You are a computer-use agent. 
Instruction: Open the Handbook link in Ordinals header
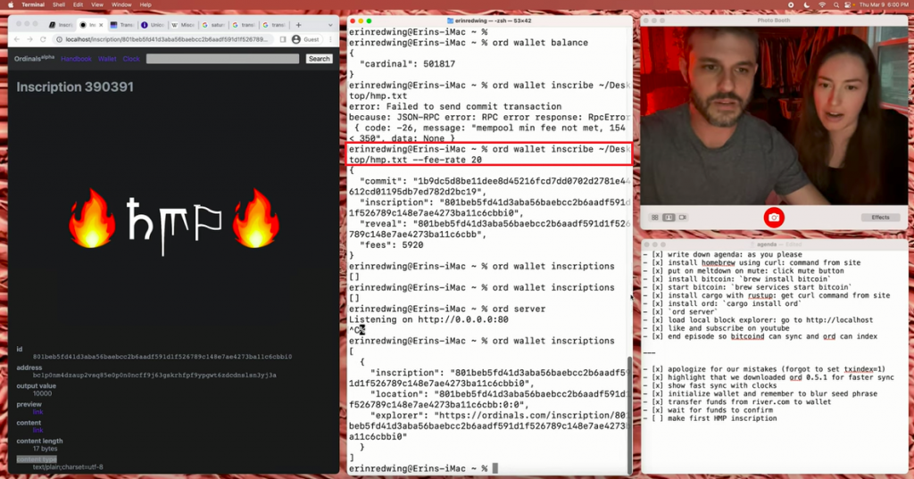(76, 59)
